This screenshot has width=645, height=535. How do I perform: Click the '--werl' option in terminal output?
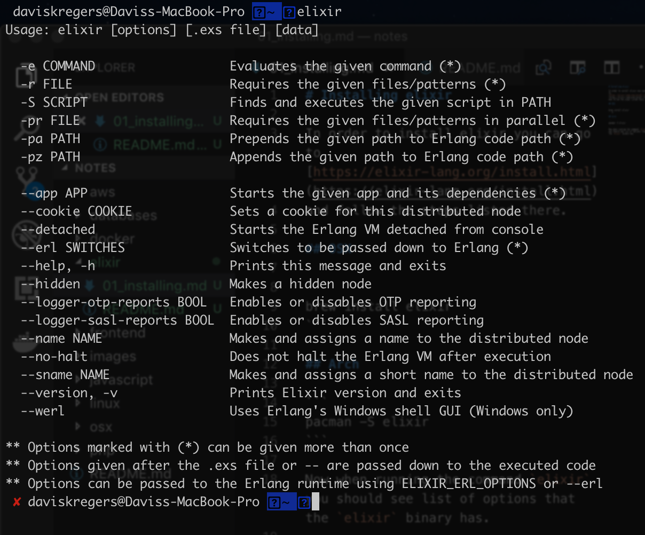pos(43,411)
